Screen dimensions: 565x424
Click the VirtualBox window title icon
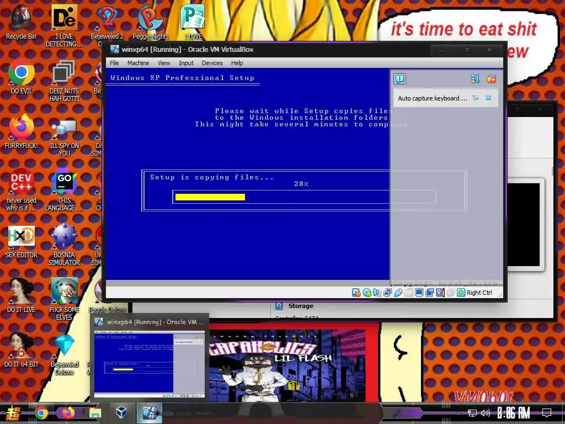pos(115,49)
